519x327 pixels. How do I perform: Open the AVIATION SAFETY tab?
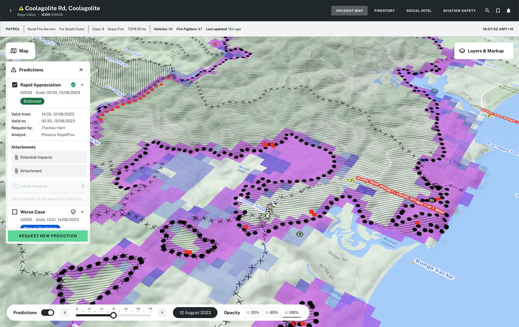click(459, 11)
